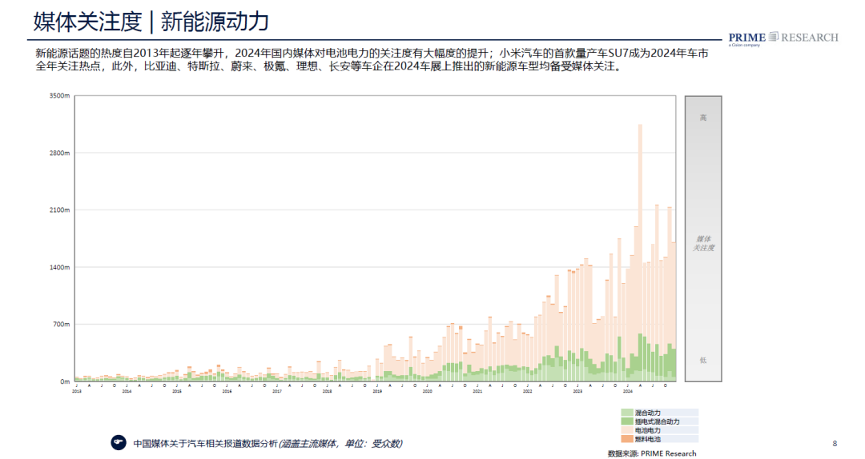The image size is (865, 459).
Task: Click the 2024 x-axis year label
Action: pos(628,391)
